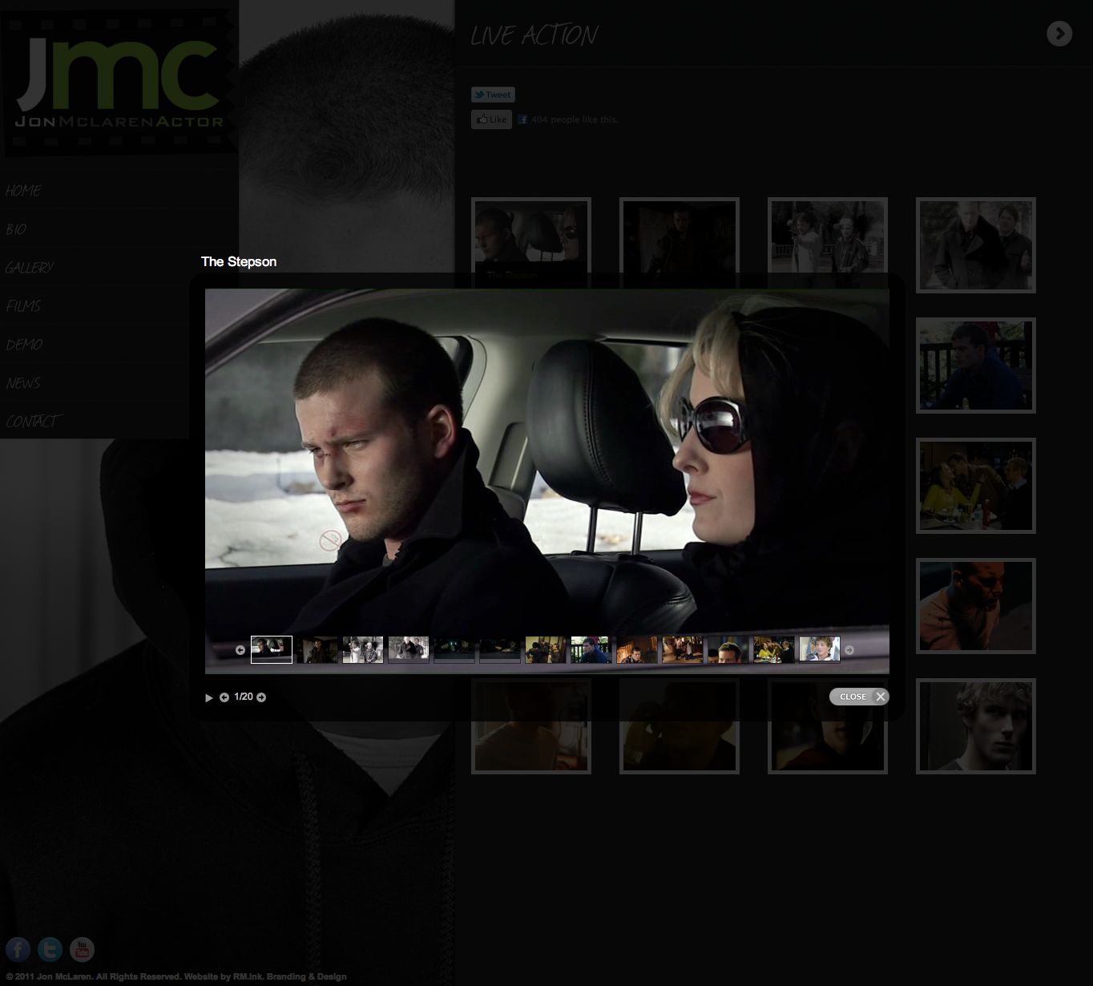
Task: Open the YouTube icon in the footer
Action: tap(82, 950)
